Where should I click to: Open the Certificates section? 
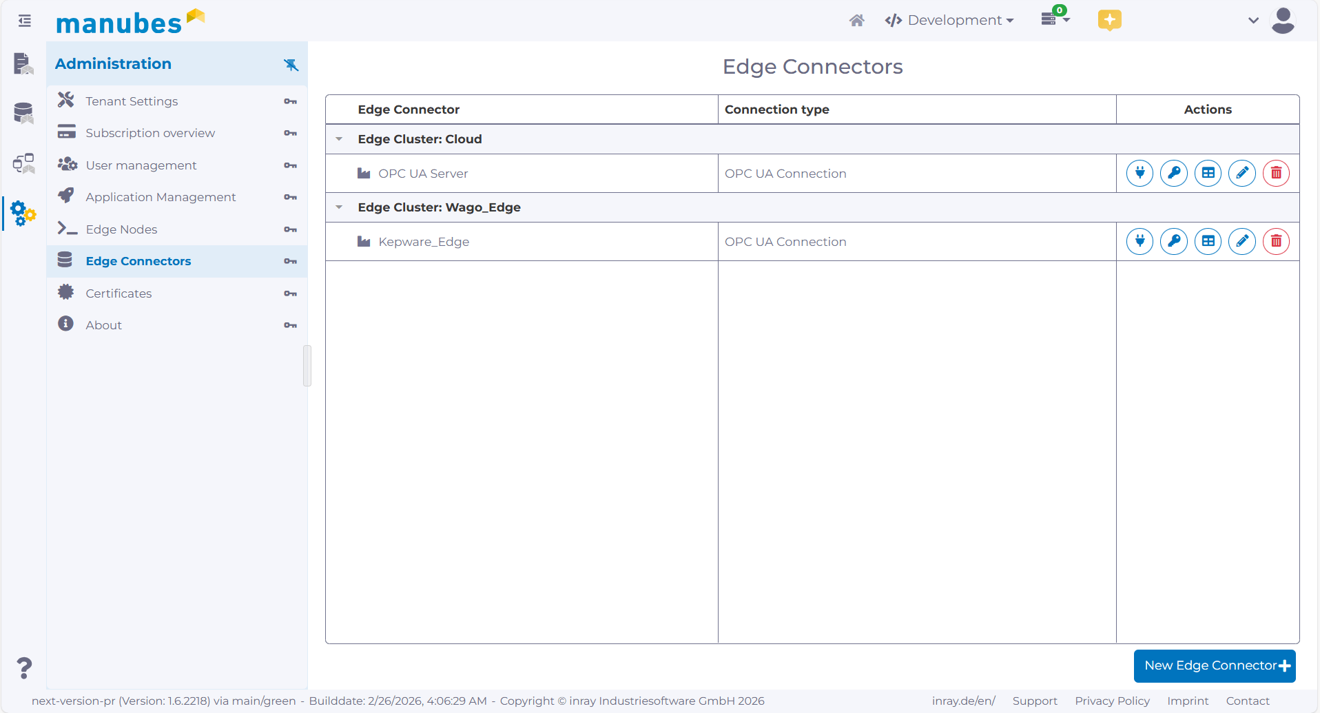[118, 293]
